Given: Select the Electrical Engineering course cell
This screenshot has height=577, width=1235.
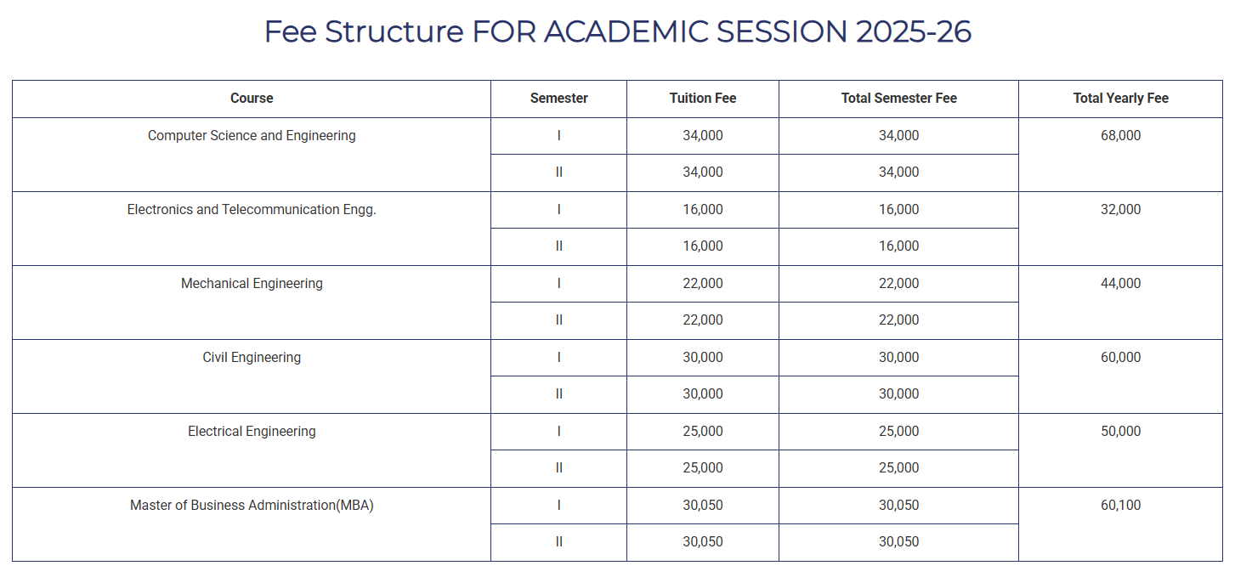Looking at the screenshot, I should (252, 450).
